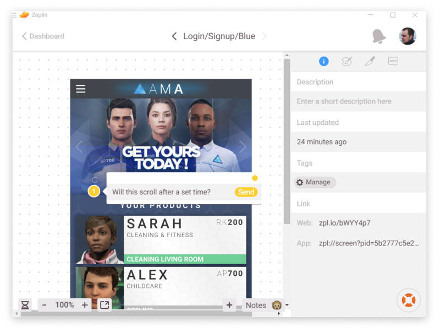Add a note with plus button
Viewport: 440px width, 333px height.
tap(229, 305)
